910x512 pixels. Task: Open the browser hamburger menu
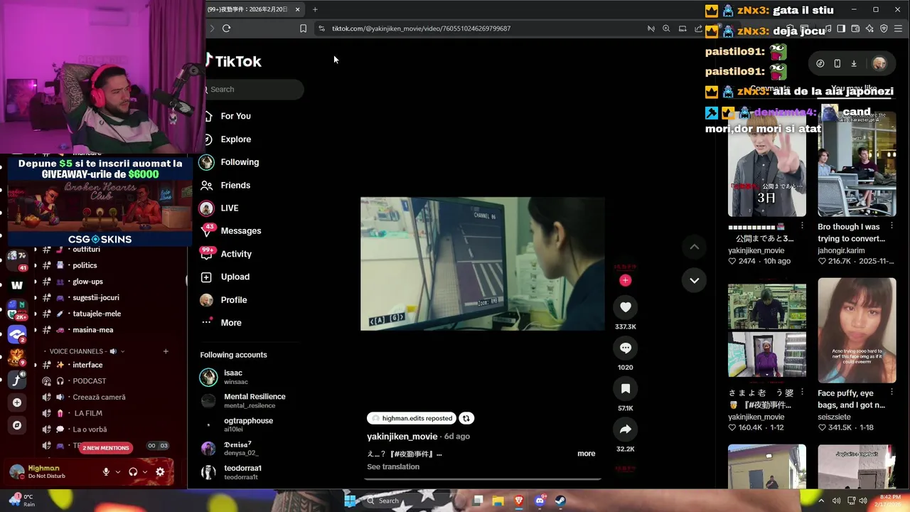[899, 28]
